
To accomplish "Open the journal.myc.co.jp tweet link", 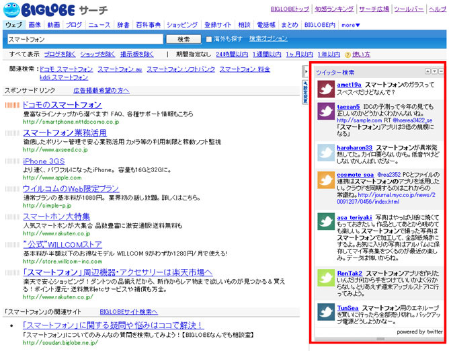I will pos(386,198).
